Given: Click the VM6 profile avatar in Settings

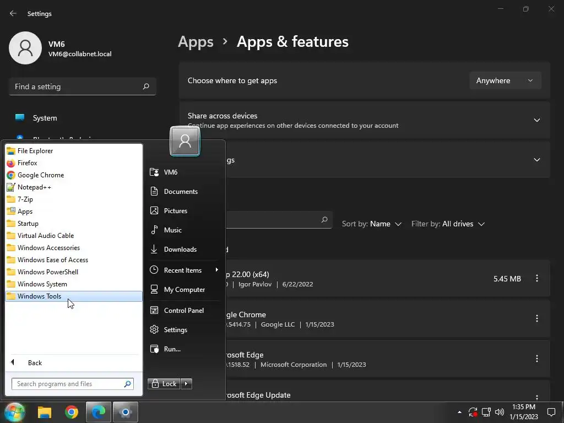Looking at the screenshot, I should click(x=25, y=48).
